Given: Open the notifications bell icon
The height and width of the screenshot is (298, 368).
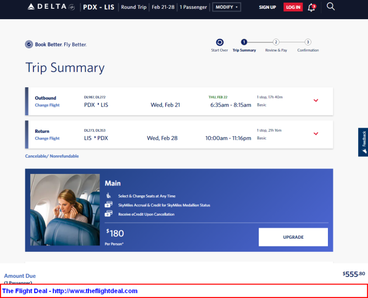Looking at the screenshot, I should pyautogui.click(x=311, y=8).
